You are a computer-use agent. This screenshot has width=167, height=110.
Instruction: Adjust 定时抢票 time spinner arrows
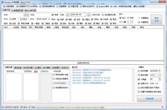point(159,71)
